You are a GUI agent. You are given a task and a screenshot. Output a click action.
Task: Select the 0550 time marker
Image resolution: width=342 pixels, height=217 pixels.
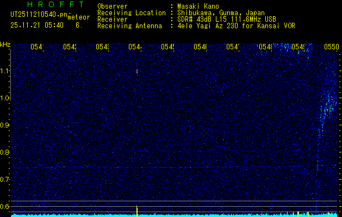pos(332,47)
